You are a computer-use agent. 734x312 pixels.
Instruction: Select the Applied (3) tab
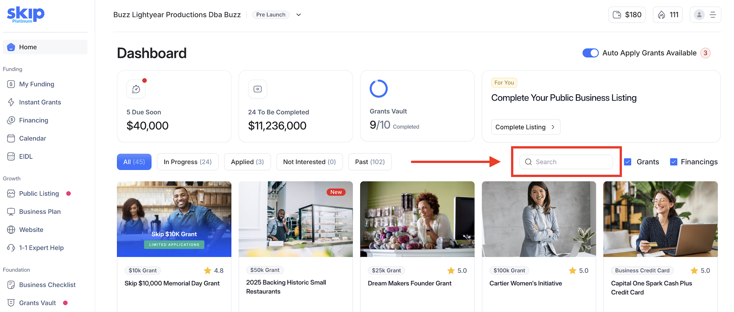pos(248,162)
